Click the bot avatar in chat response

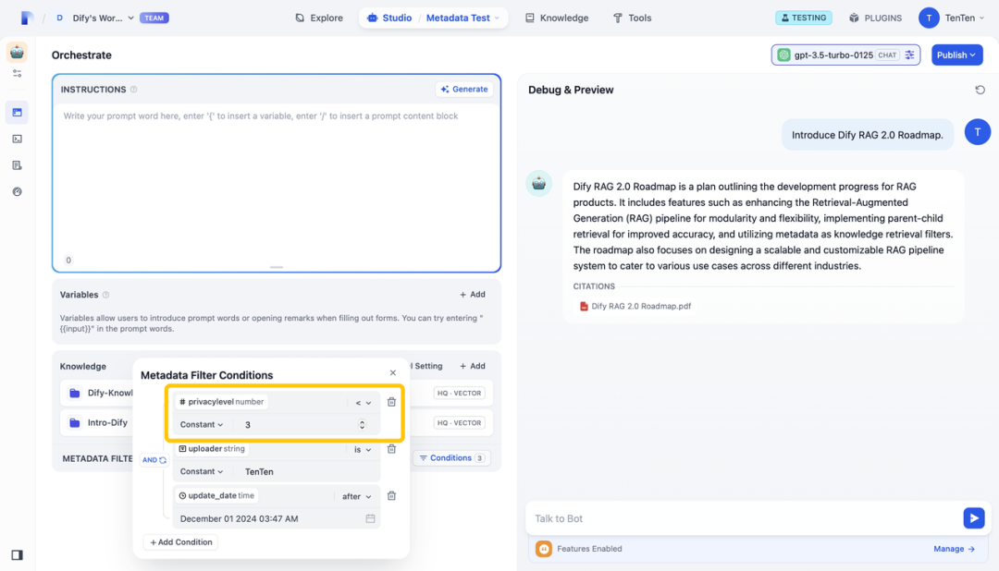(539, 183)
